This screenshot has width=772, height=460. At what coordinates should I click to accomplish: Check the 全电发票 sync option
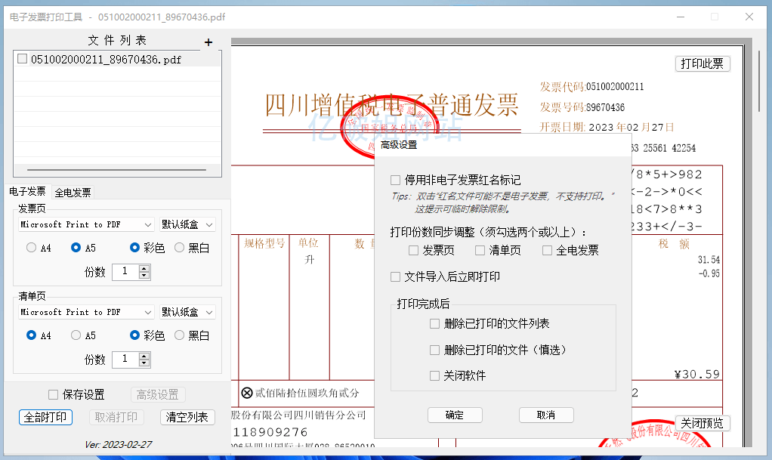point(546,250)
